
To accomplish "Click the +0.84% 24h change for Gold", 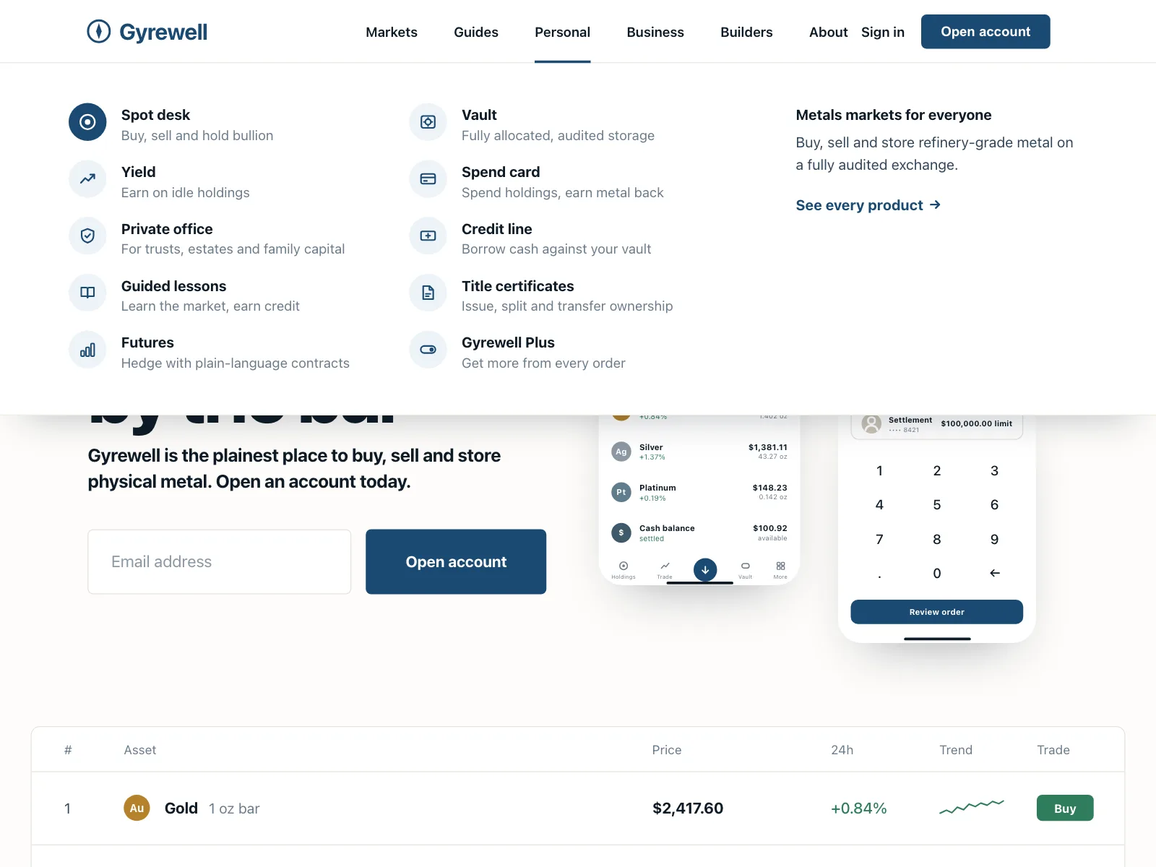I will 859,808.
